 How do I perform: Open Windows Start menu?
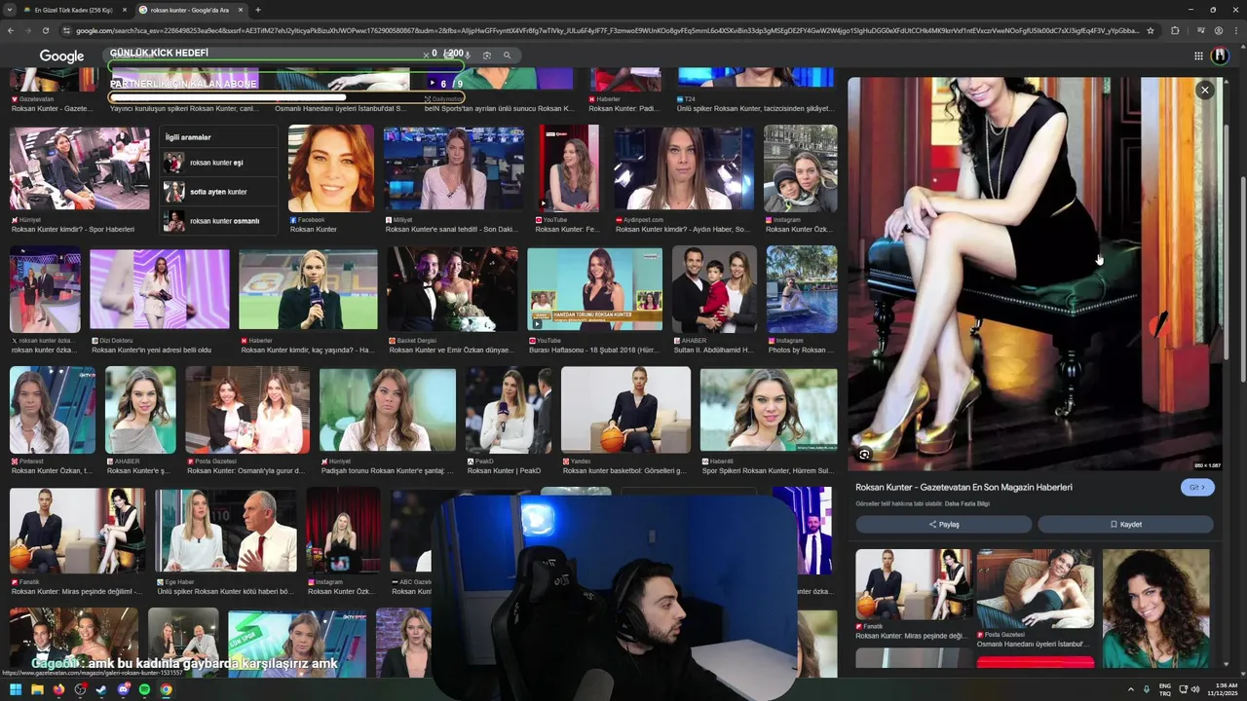click(x=15, y=689)
